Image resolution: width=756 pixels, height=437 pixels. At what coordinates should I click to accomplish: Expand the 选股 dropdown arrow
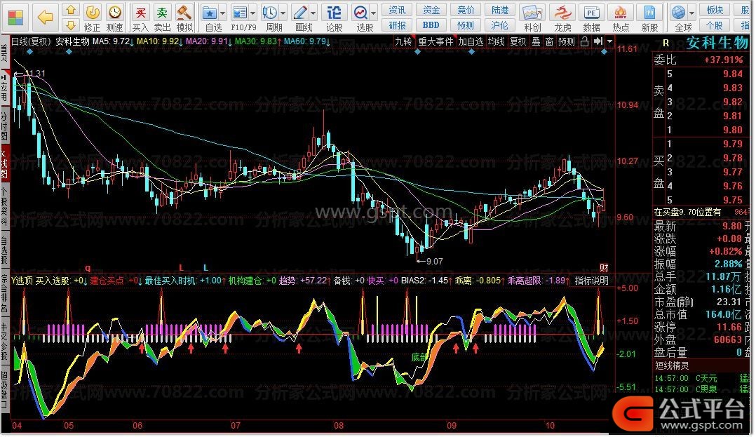pyautogui.click(x=373, y=13)
